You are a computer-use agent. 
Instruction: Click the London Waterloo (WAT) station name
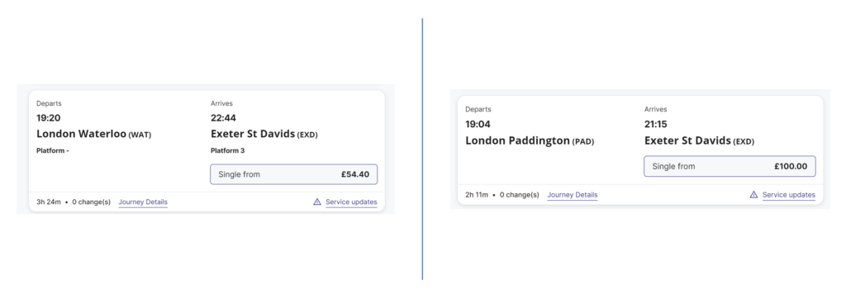(x=94, y=134)
